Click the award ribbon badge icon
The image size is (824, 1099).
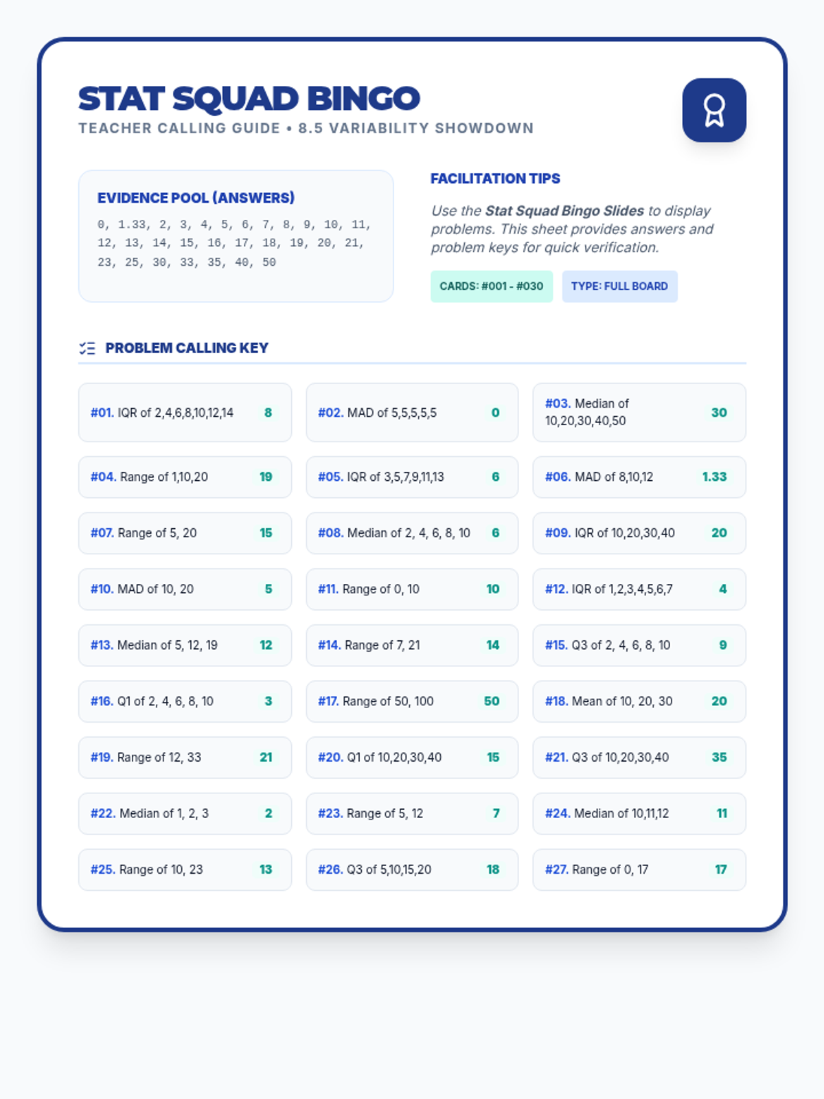(713, 110)
